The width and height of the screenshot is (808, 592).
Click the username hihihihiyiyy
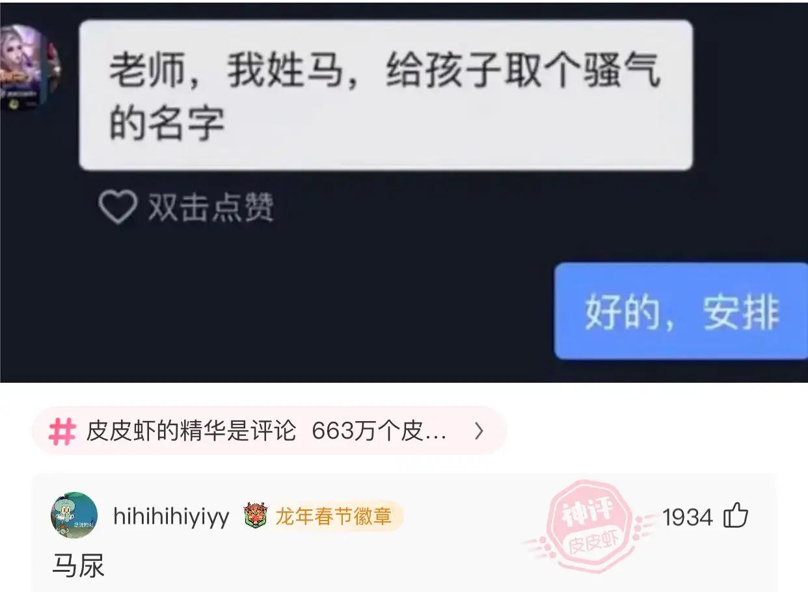point(171,517)
